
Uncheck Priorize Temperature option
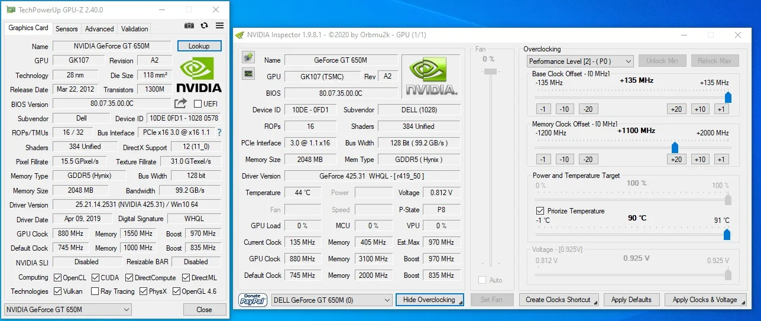(x=540, y=210)
